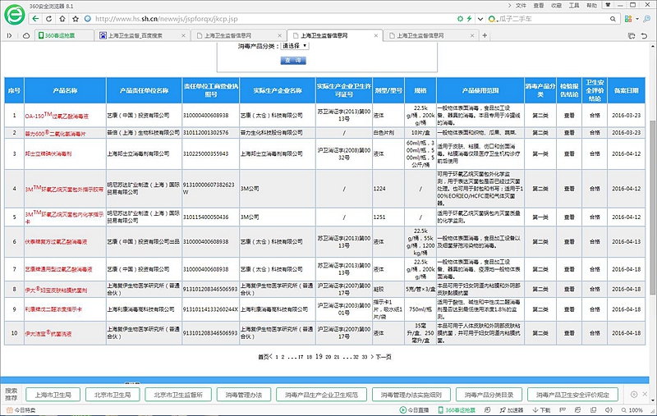Open 今日特卖 in status bar
Image resolution: width=657 pixels, height=416 pixels.
pyautogui.click(x=21, y=410)
